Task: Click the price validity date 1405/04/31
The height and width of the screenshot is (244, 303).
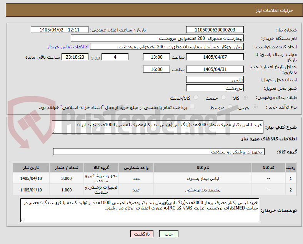Action: pyautogui.click(x=215, y=69)
